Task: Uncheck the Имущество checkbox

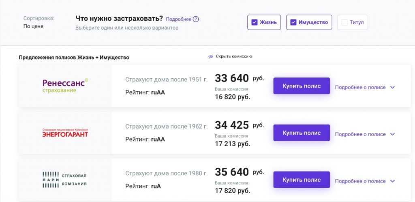Action: [x=293, y=22]
